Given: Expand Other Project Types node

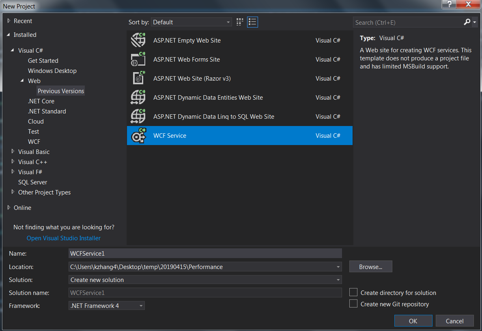Looking at the screenshot, I should [x=13, y=192].
